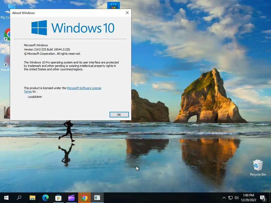
Task: Show hidden system tray icons
Action: click(224, 198)
